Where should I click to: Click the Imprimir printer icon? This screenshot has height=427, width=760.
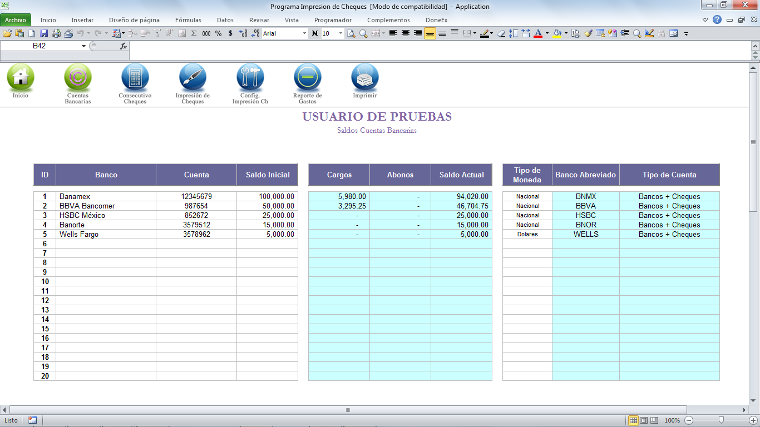[365, 77]
